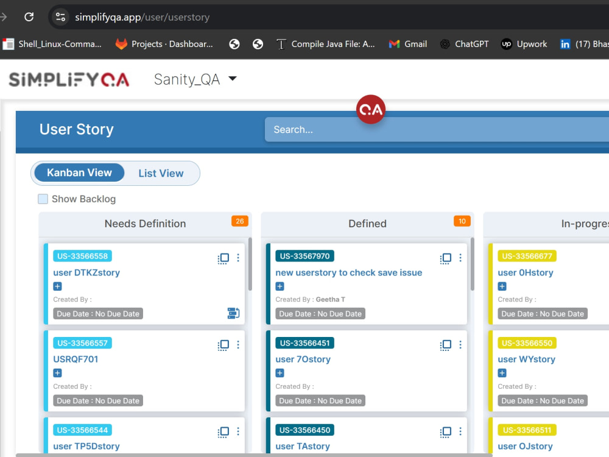Click transfer icon on user DTKZstory card
This screenshot has width=609, height=457.
(233, 313)
